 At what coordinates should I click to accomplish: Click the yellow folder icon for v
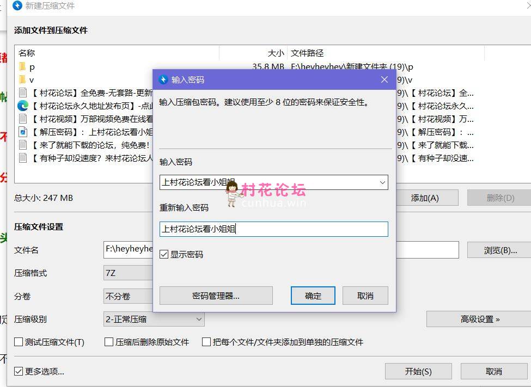(22, 79)
